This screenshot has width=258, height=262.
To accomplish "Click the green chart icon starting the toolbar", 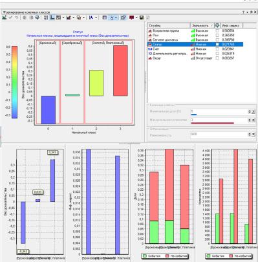I will (x=4, y=18).
